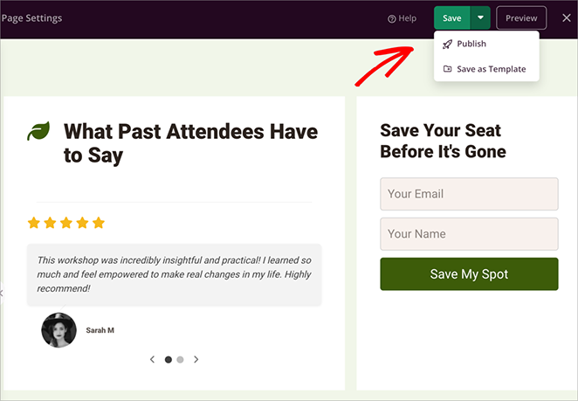This screenshot has width=578, height=401.
Task: Open the page Preview
Action: point(521,18)
